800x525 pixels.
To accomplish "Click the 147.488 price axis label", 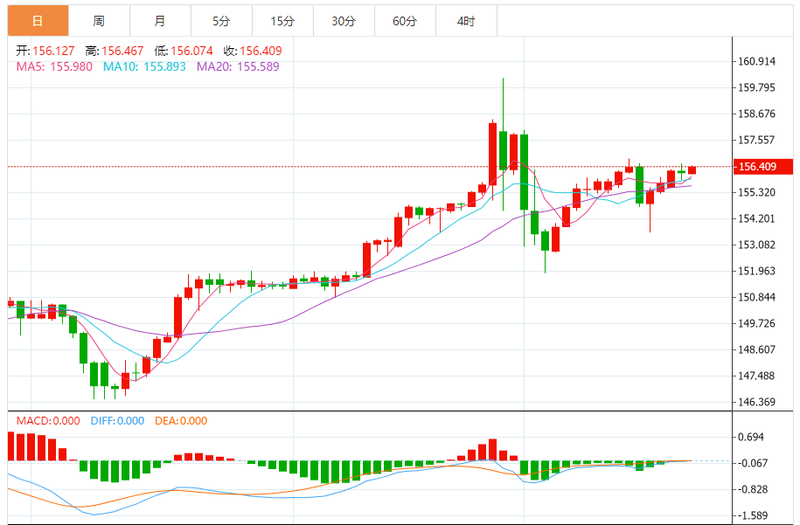I will click(756, 376).
